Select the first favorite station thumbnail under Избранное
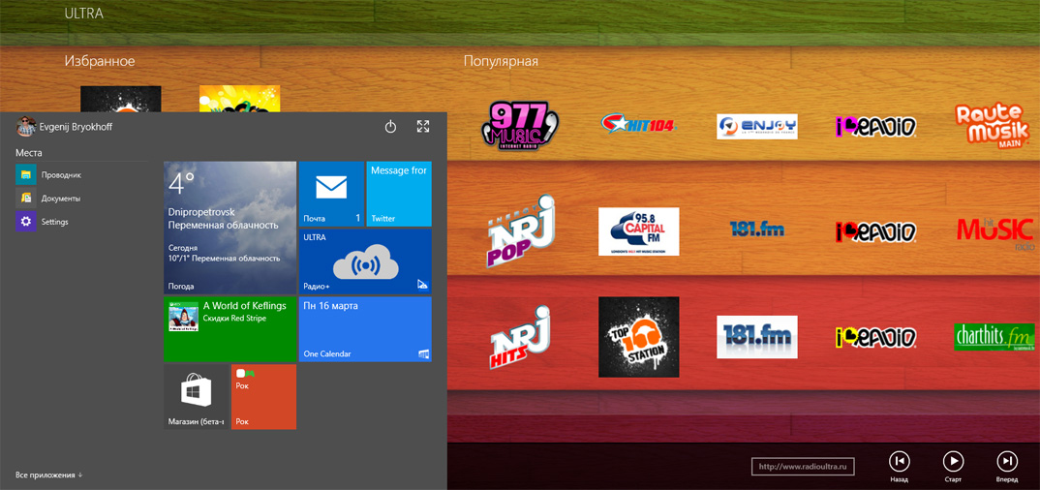The height and width of the screenshot is (490, 1040). point(121,98)
